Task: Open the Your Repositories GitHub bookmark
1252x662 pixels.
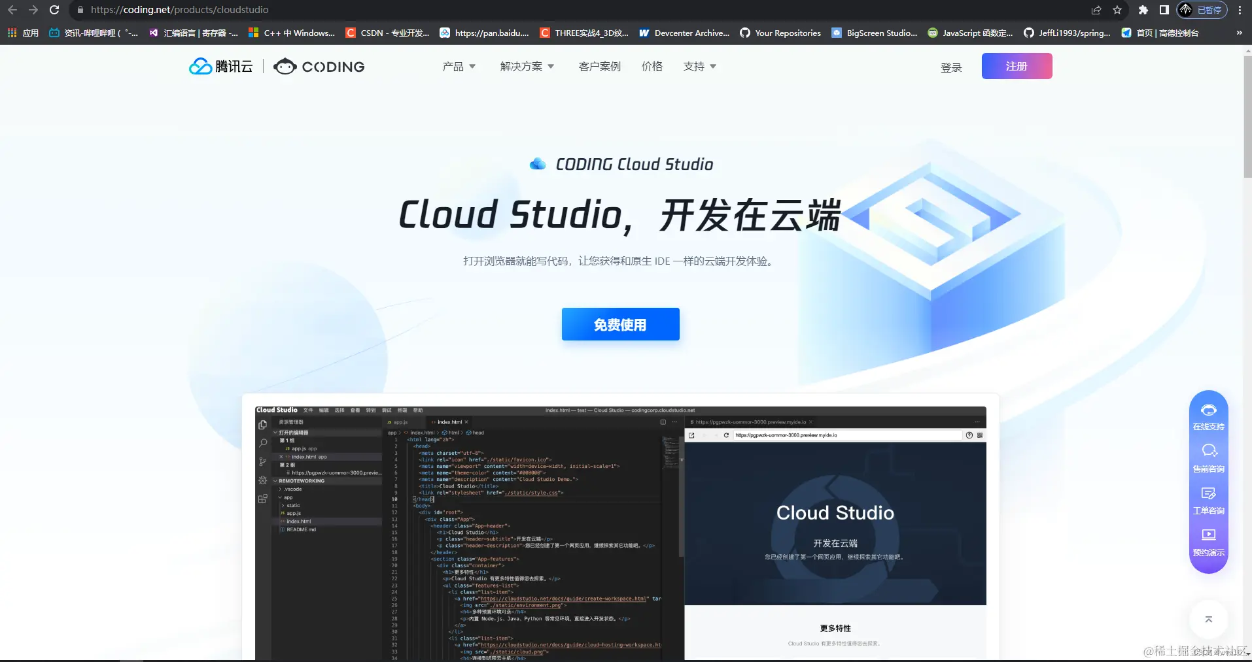Action: [780, 33]
